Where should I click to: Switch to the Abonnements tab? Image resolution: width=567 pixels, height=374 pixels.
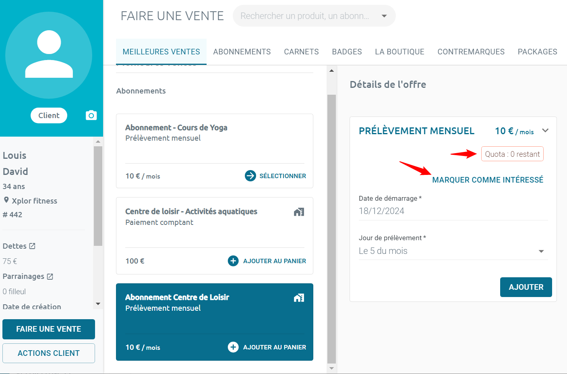point(242,52)
